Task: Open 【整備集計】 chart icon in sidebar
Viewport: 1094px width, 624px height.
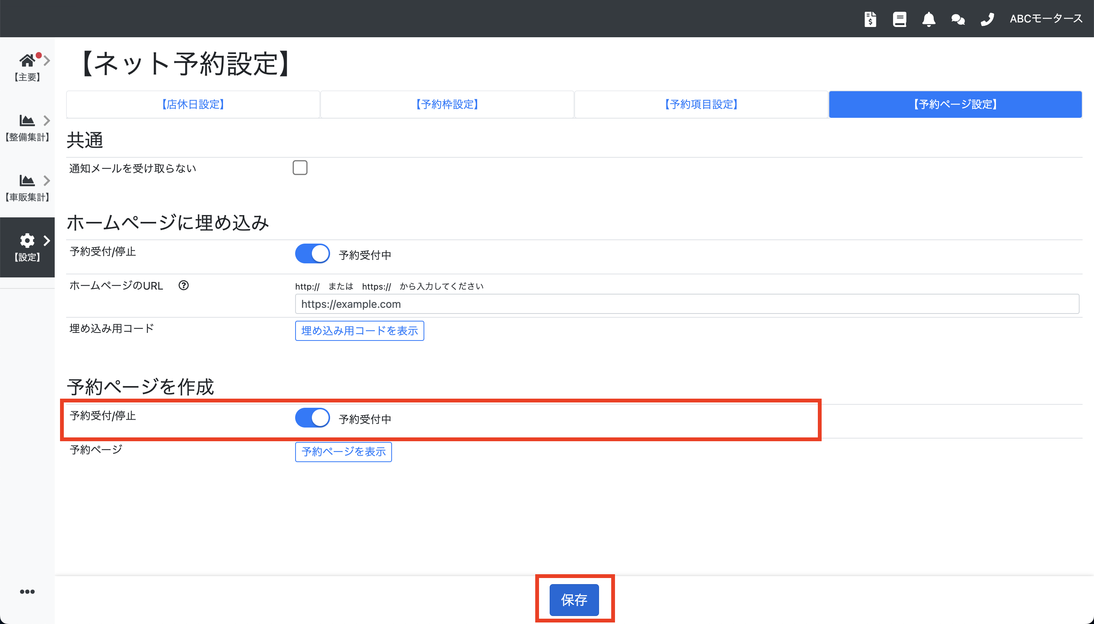Action: click(x=27, y=121)
